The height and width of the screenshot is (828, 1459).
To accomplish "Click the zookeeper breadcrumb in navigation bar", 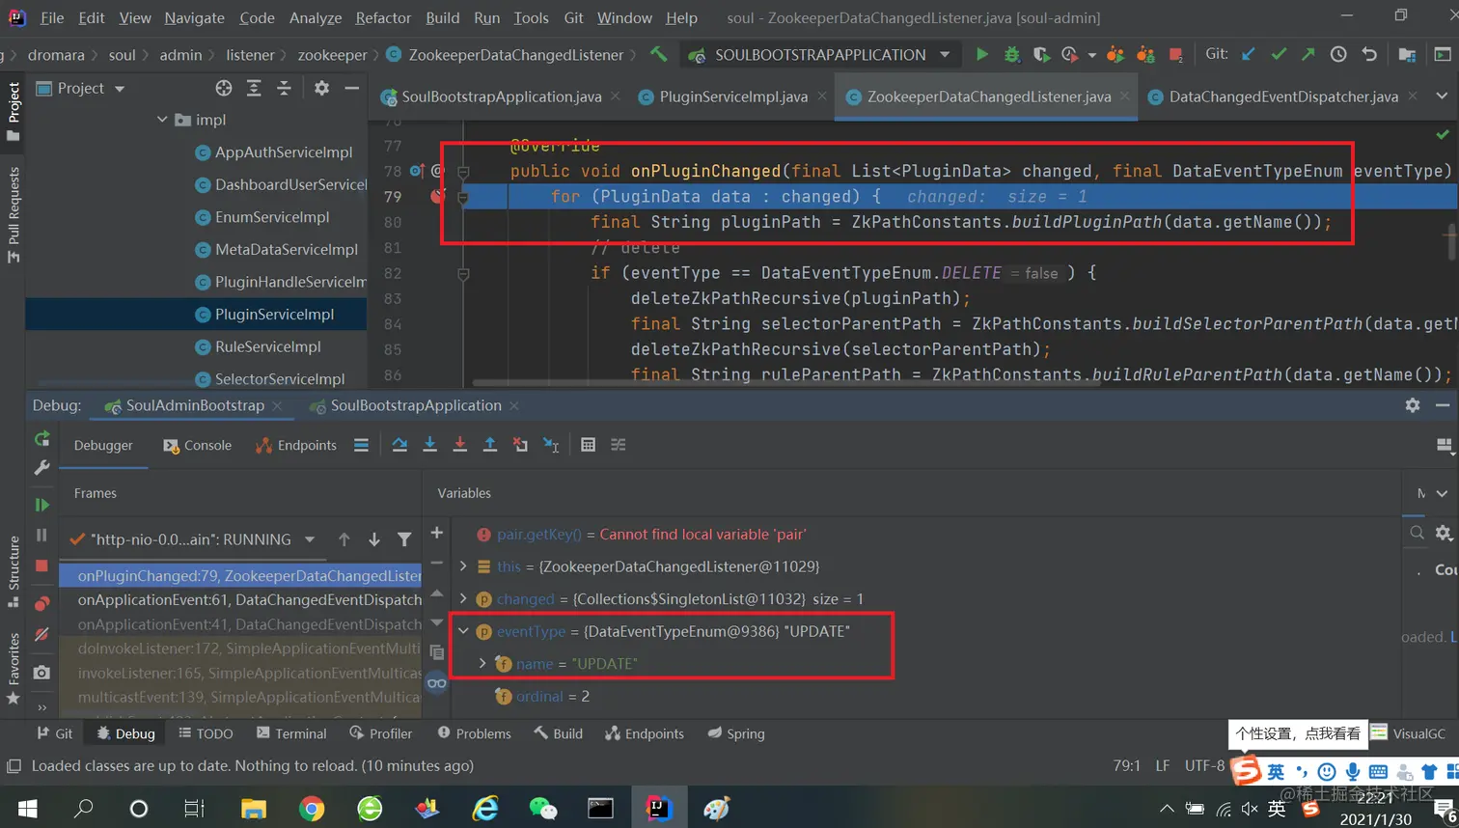I will point(332,55).
